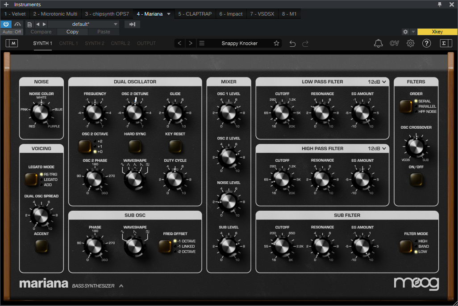
Task: Click the help question mark icon
Action: pos(426,43)
